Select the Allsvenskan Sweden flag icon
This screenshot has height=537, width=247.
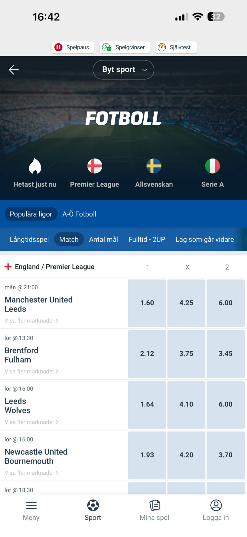pos(154,166)
